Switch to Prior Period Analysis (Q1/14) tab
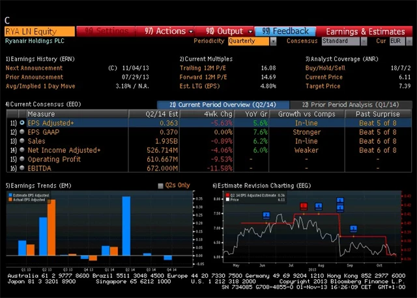 [x=351, y=105]
